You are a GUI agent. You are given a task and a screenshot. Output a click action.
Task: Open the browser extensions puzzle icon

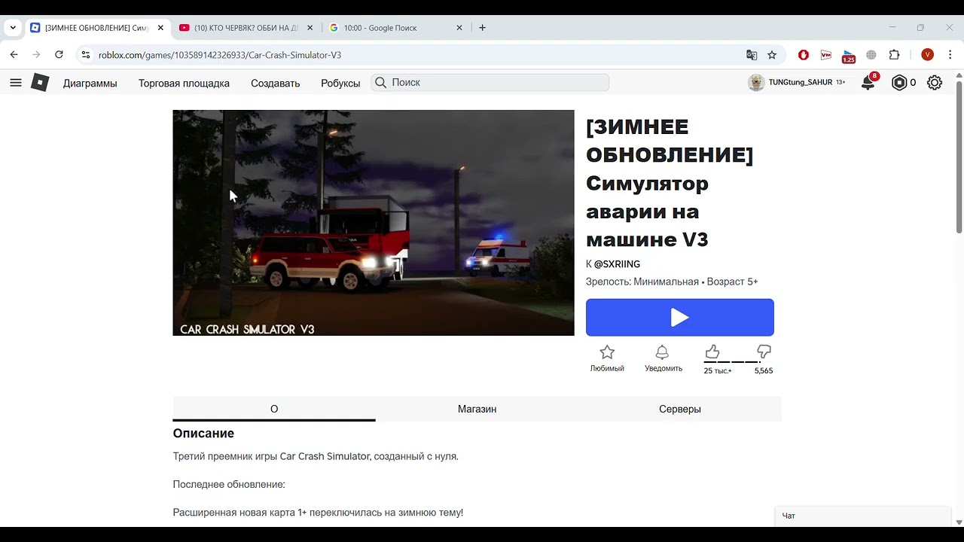[x=895, y=55]
